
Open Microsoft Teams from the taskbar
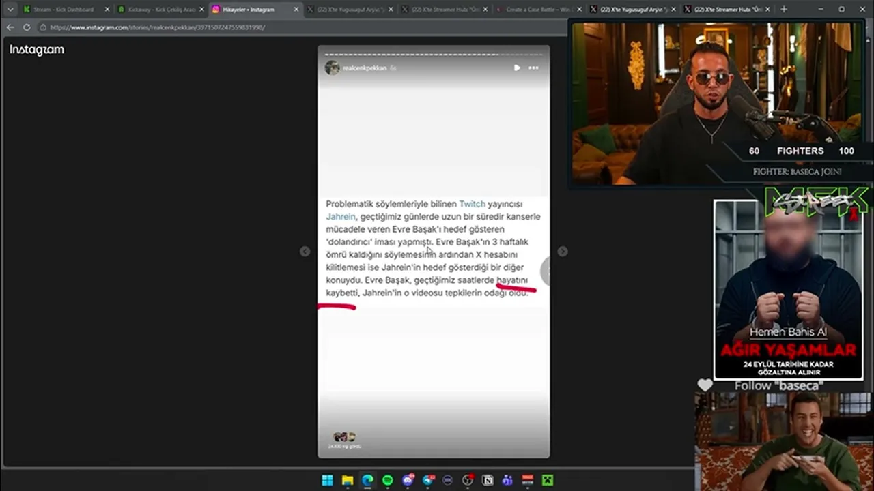pyautogui.click(x=507, y=480)
